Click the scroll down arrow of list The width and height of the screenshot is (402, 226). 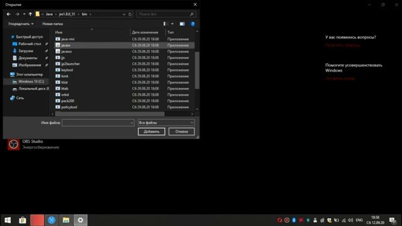click(197, 109)
